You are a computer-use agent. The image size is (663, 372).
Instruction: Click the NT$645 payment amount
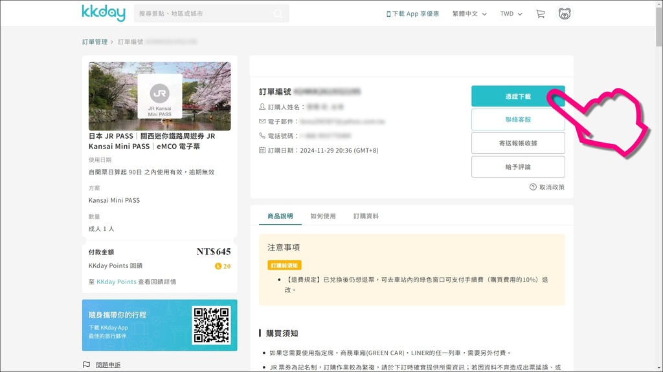point(214,252)
